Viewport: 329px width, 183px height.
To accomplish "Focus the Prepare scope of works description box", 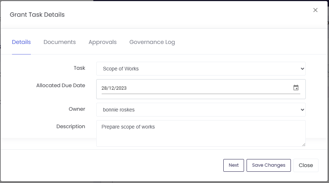I will pyautogui.click(x=201, y=134).
